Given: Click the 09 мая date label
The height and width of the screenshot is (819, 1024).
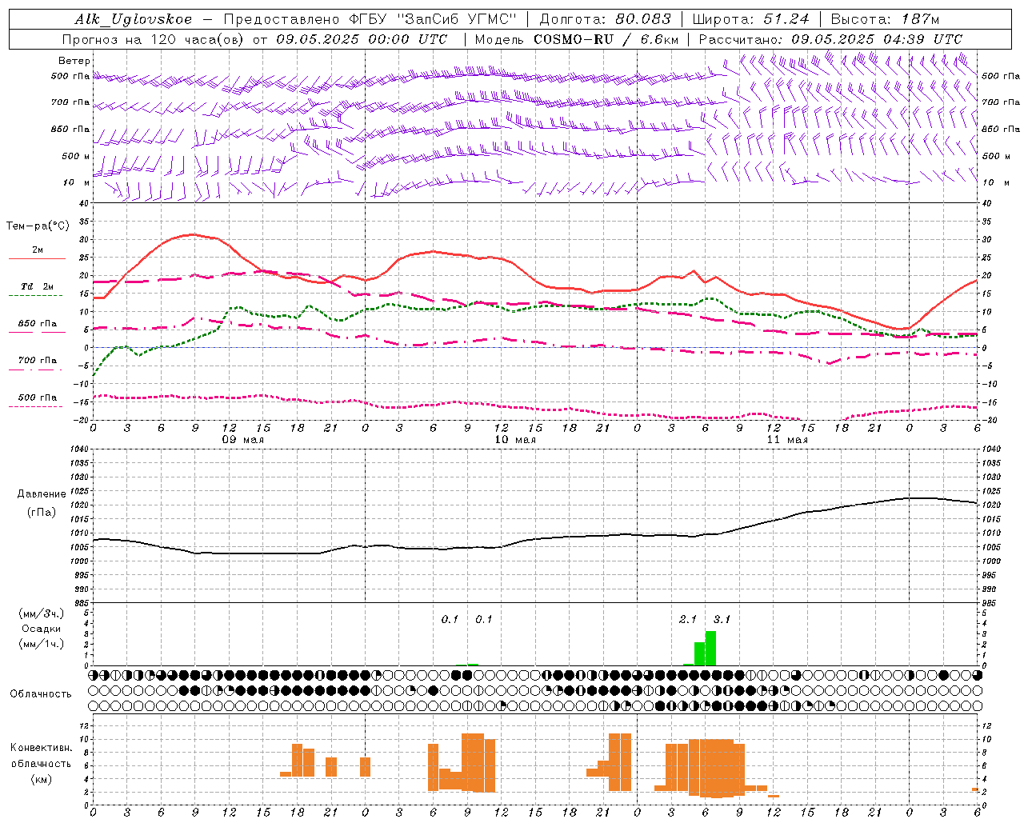Looking at the screenshot, I should (243, 440).
